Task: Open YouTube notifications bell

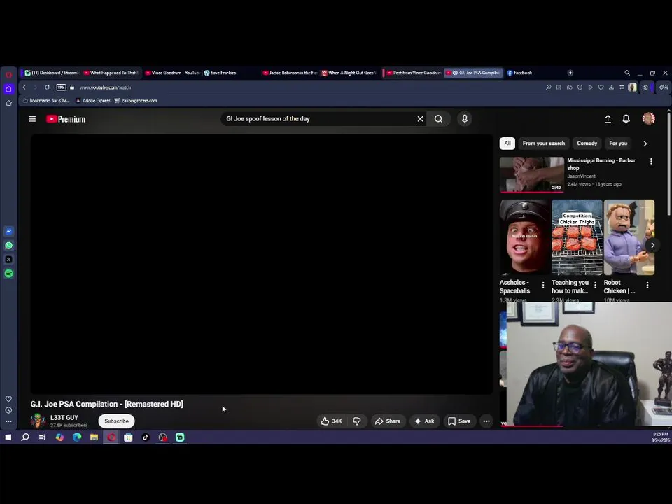Action: tap(626, 119)
